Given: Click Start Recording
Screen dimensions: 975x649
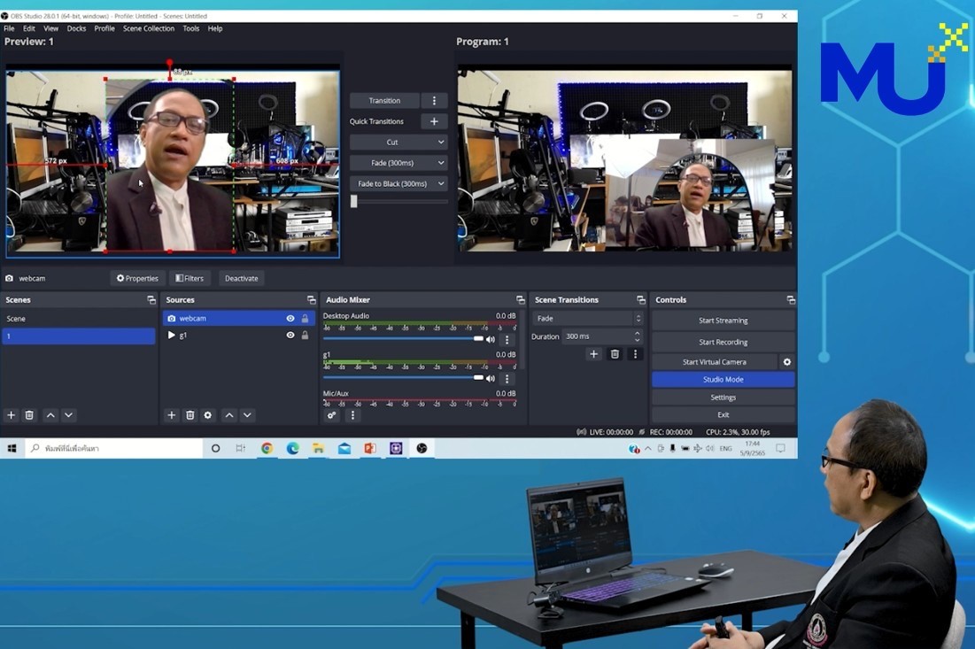Looking at the screenshot, I should 724,342.
